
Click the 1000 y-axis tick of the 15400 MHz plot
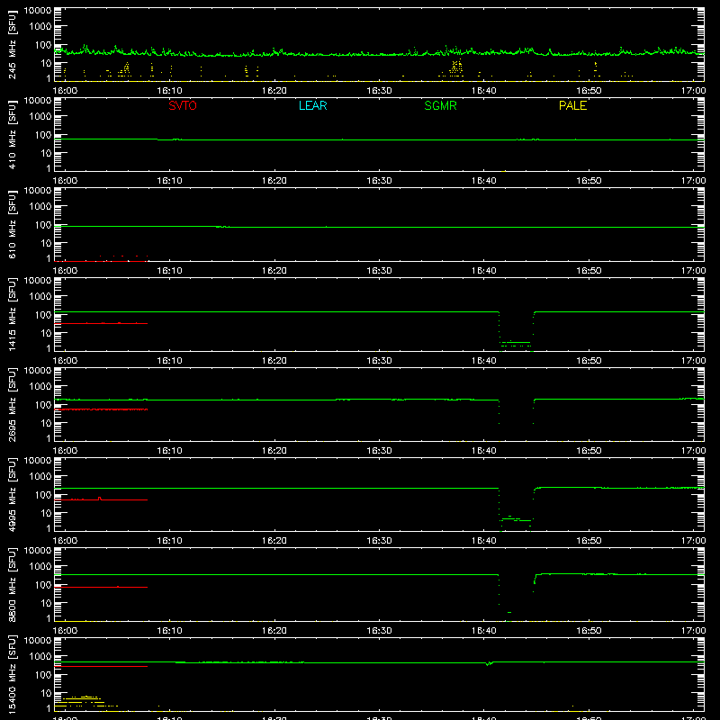point(40,657)
